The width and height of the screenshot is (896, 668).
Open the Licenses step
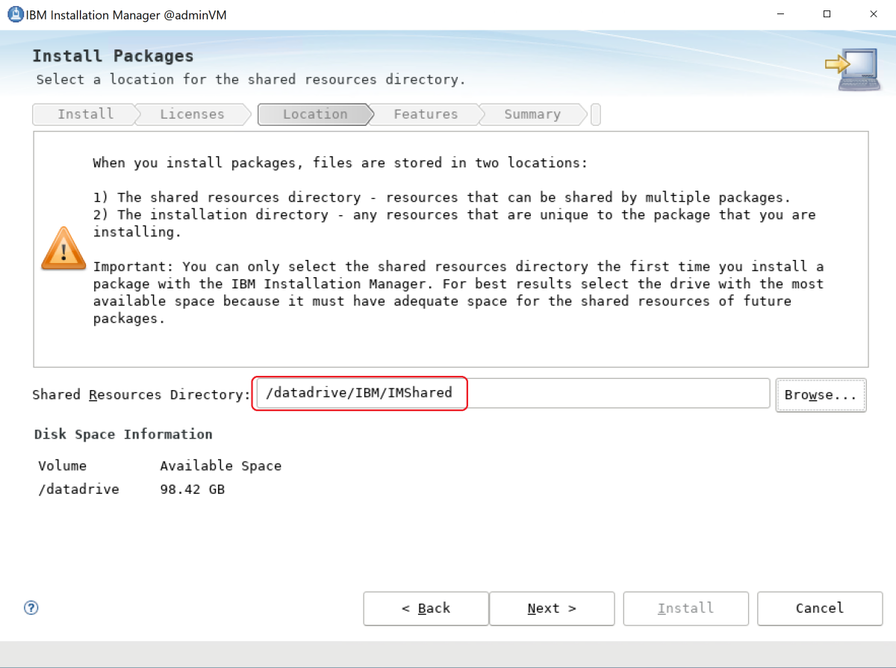point(191,114)
